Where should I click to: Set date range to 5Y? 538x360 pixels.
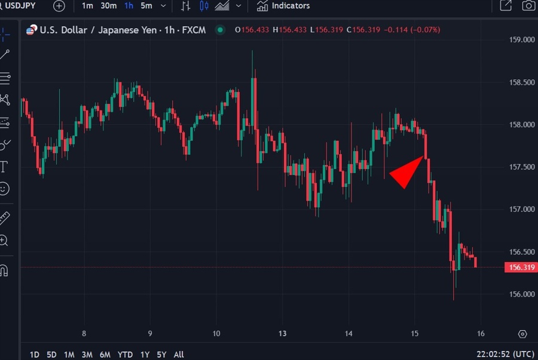(x=161, y=355)
